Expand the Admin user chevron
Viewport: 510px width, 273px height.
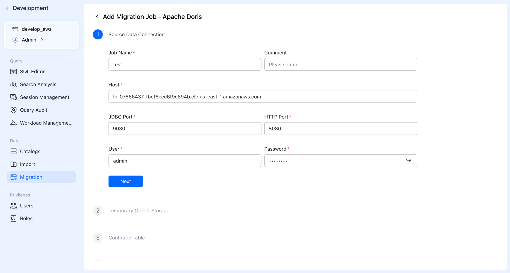coord(42,40)
